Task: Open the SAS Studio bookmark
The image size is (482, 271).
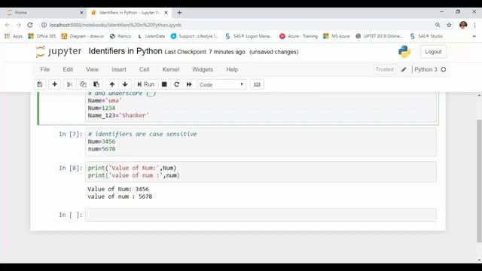Action: tap(426, 36)
